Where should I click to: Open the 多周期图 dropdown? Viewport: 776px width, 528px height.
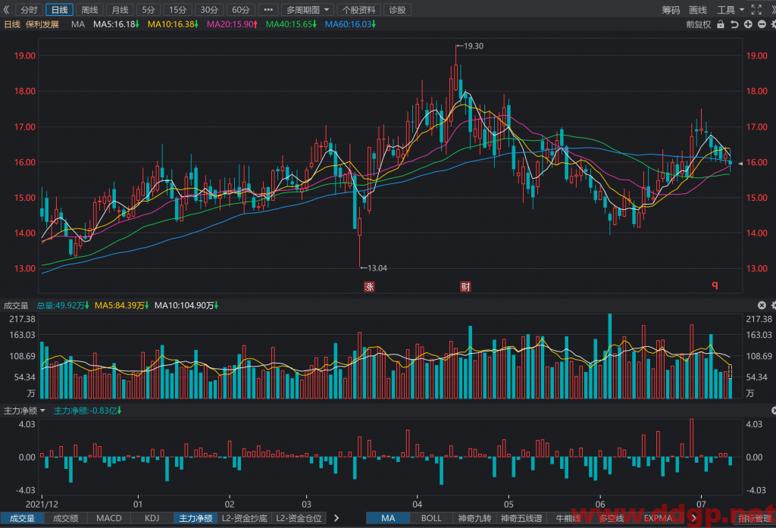click(308, 9)
